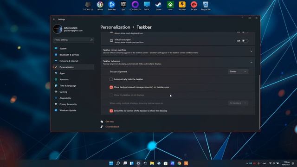This screenshot has height=167, width=297.
Task: Toggle the Virtual touchpad switch
Action: pyautogui.click(x=245, y=41)
